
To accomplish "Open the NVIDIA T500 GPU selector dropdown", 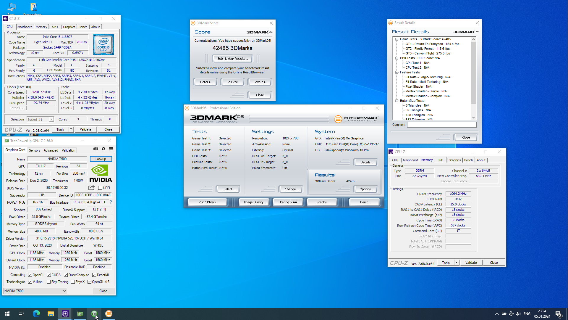I will pos(35,291).
